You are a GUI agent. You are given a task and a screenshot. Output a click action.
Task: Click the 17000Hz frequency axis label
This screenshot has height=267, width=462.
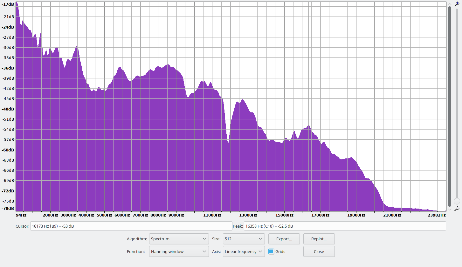(x=320, y=215)
